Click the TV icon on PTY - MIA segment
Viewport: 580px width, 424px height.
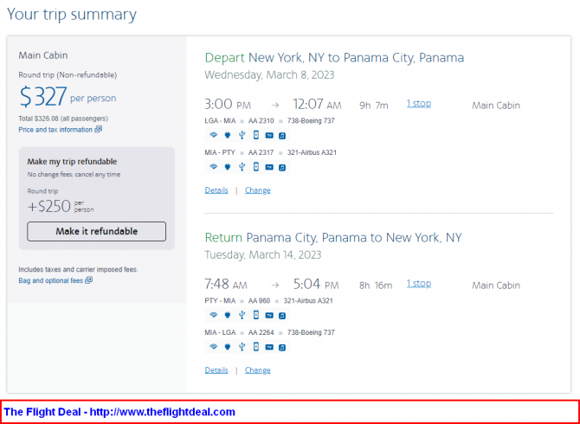pos(269,316)
